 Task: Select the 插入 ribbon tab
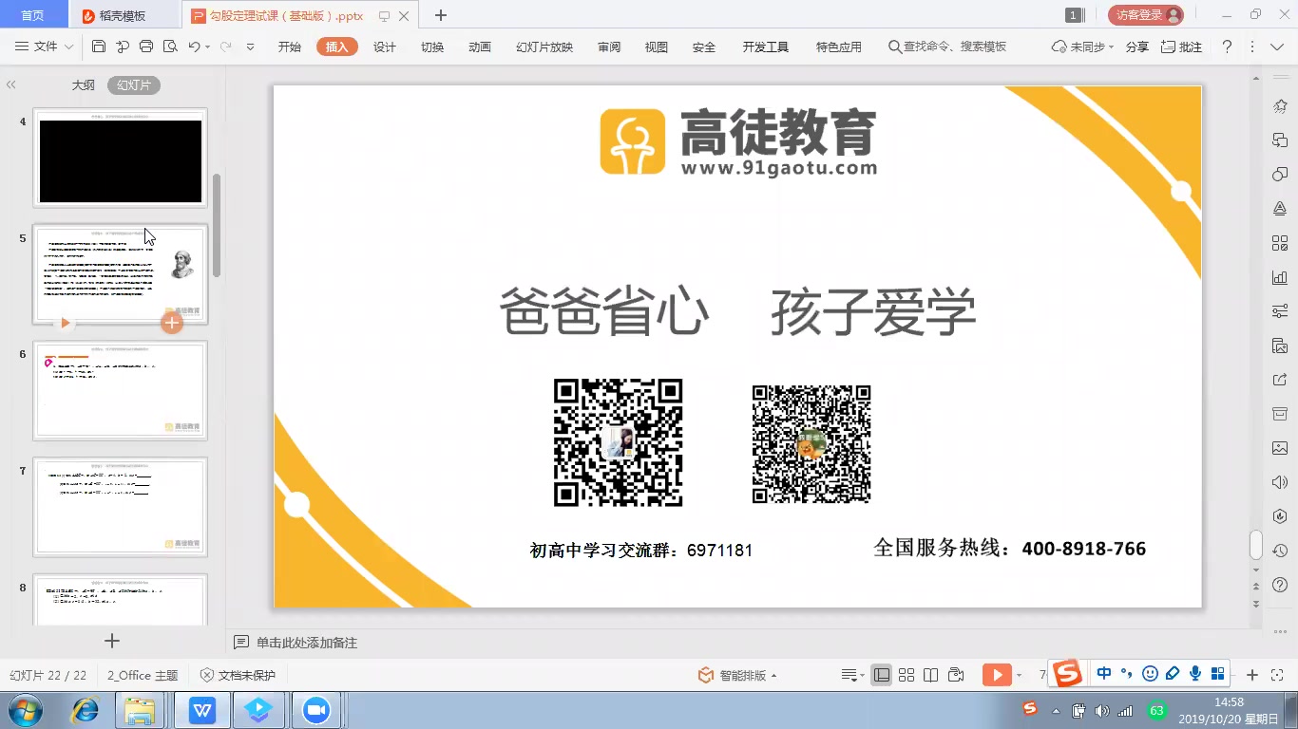[337, 47]
